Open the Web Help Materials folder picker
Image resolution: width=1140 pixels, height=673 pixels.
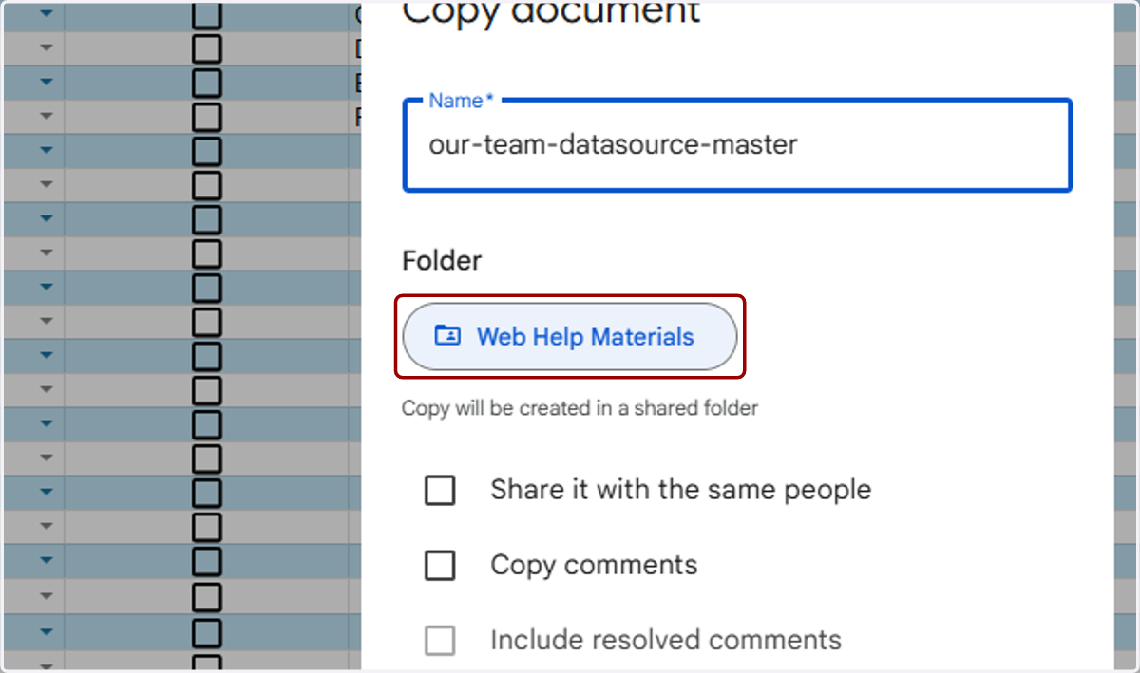pos(570,336)
